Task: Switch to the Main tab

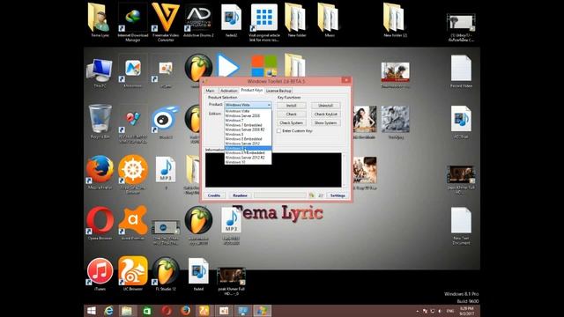Action: (210, 91)
